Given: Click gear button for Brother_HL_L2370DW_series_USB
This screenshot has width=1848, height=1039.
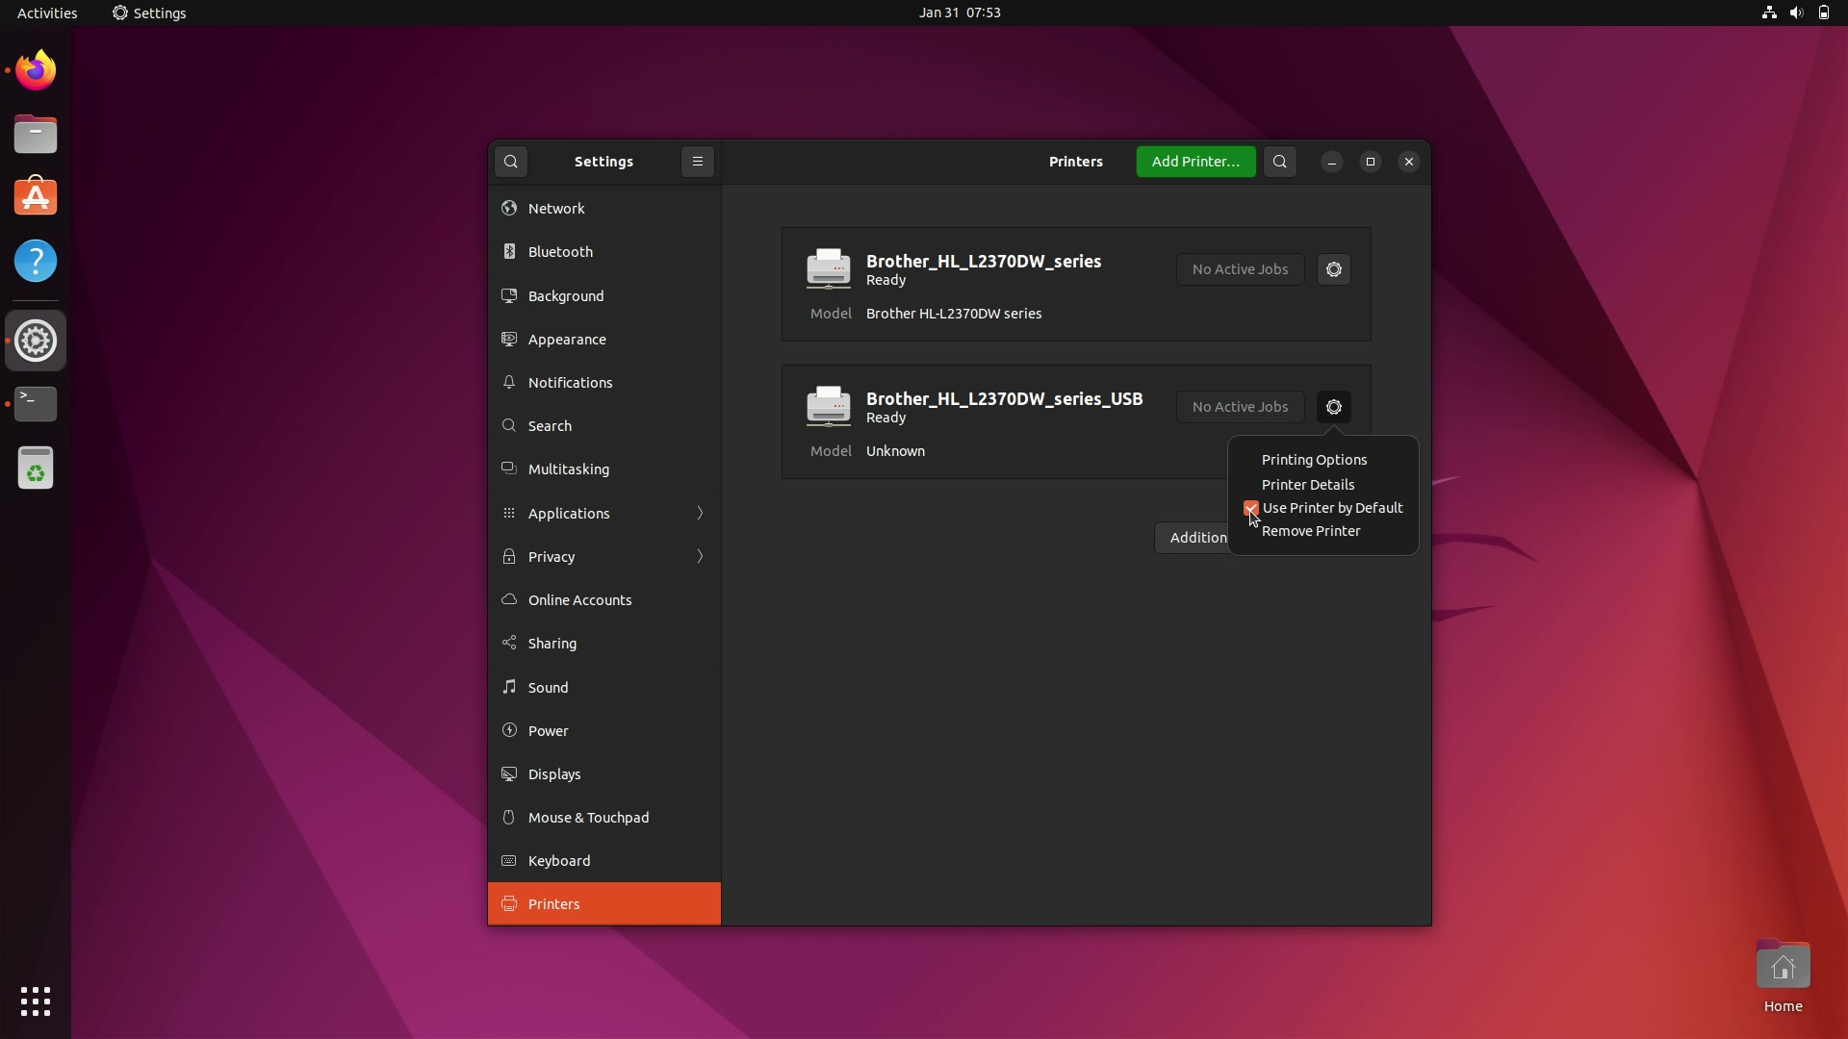Looking at the screenshot, I should coord(1333,407).
